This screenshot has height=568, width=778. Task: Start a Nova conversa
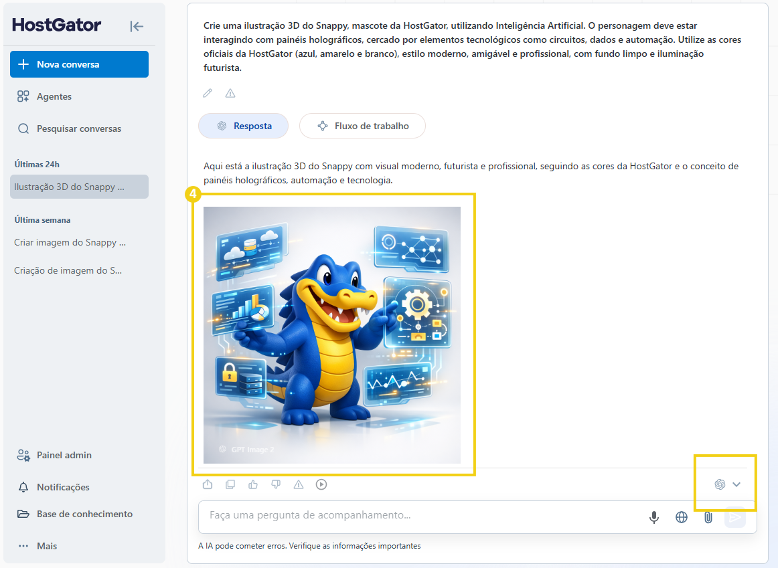click(79, 64)
